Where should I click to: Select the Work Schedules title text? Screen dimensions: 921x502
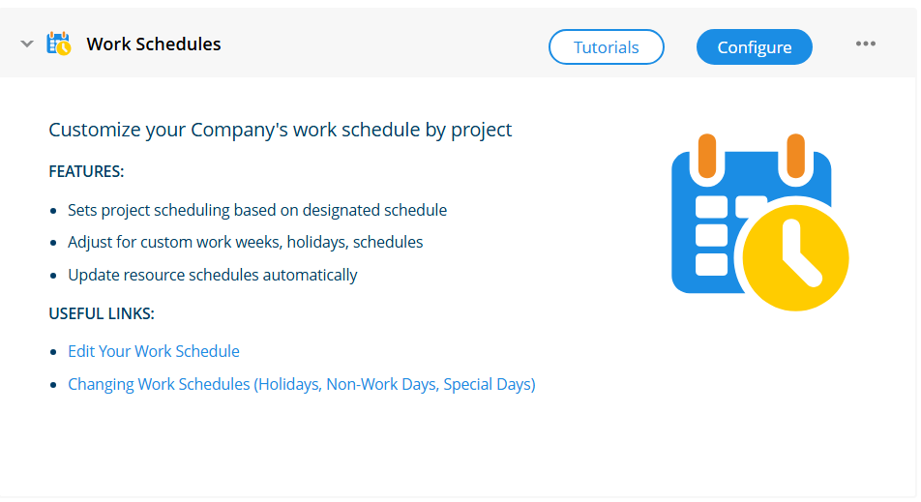click(x=154, y=44)
